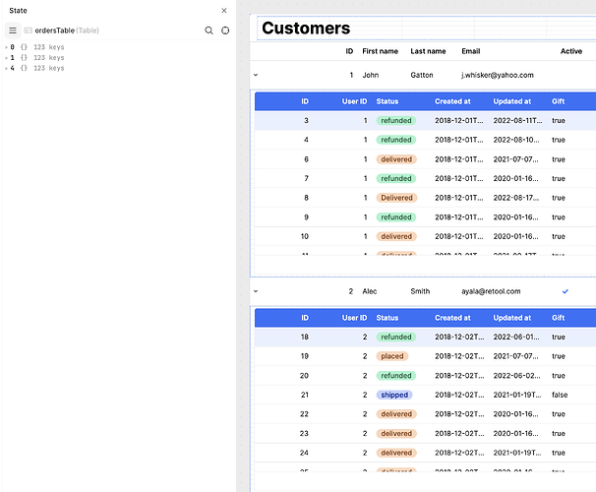596x492 pixels.
Task: Select order row with ID 8
Action: (306, 198)
